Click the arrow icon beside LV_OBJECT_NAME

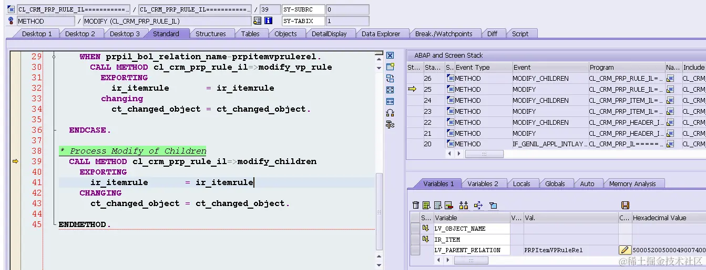(426, 228)
